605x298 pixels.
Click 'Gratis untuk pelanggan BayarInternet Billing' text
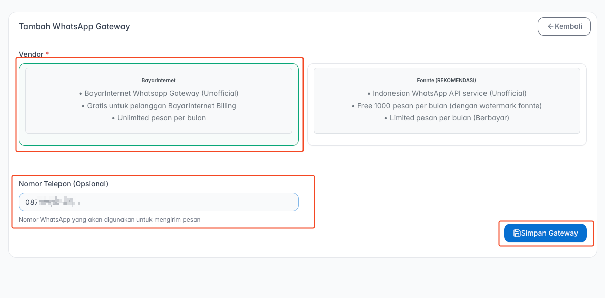tap(159, 106)
